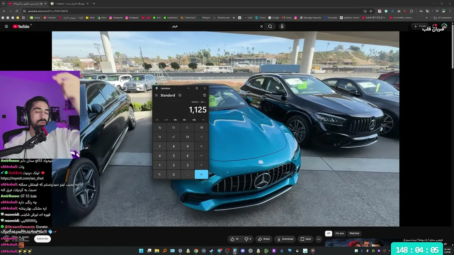Viewport: 454px width, 255px height.
Task: Go to YouTube home via logo
Action: (x=21, y=26)
